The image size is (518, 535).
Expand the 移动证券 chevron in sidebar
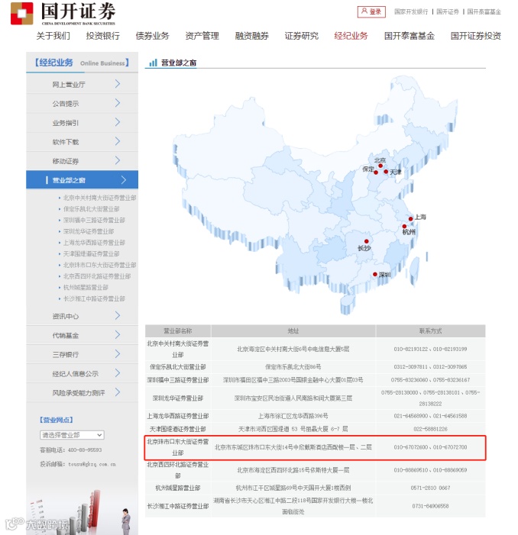(x=118, y=160)
